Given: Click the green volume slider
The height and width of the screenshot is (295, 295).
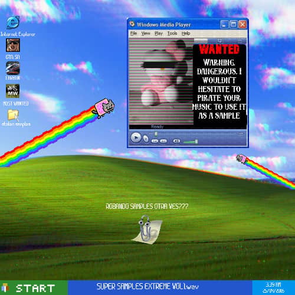Looking at the screenshot, I should pyautogui.click(x=191, y=142).
